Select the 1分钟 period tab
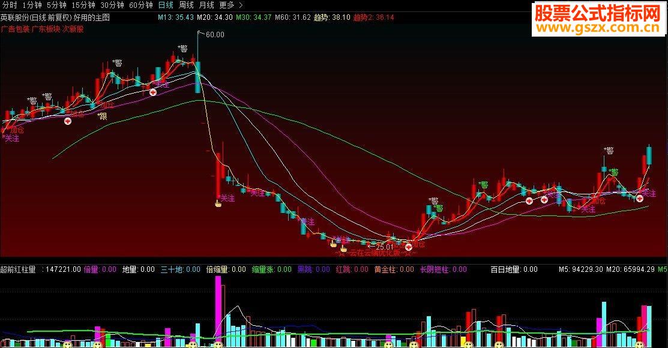Screen dimensions: 668x348 32,5
